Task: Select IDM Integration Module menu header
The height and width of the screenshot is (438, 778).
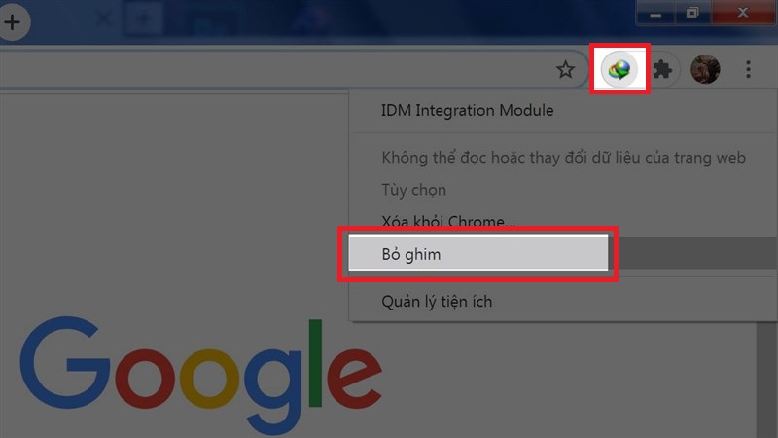Action: pos(467,110)
